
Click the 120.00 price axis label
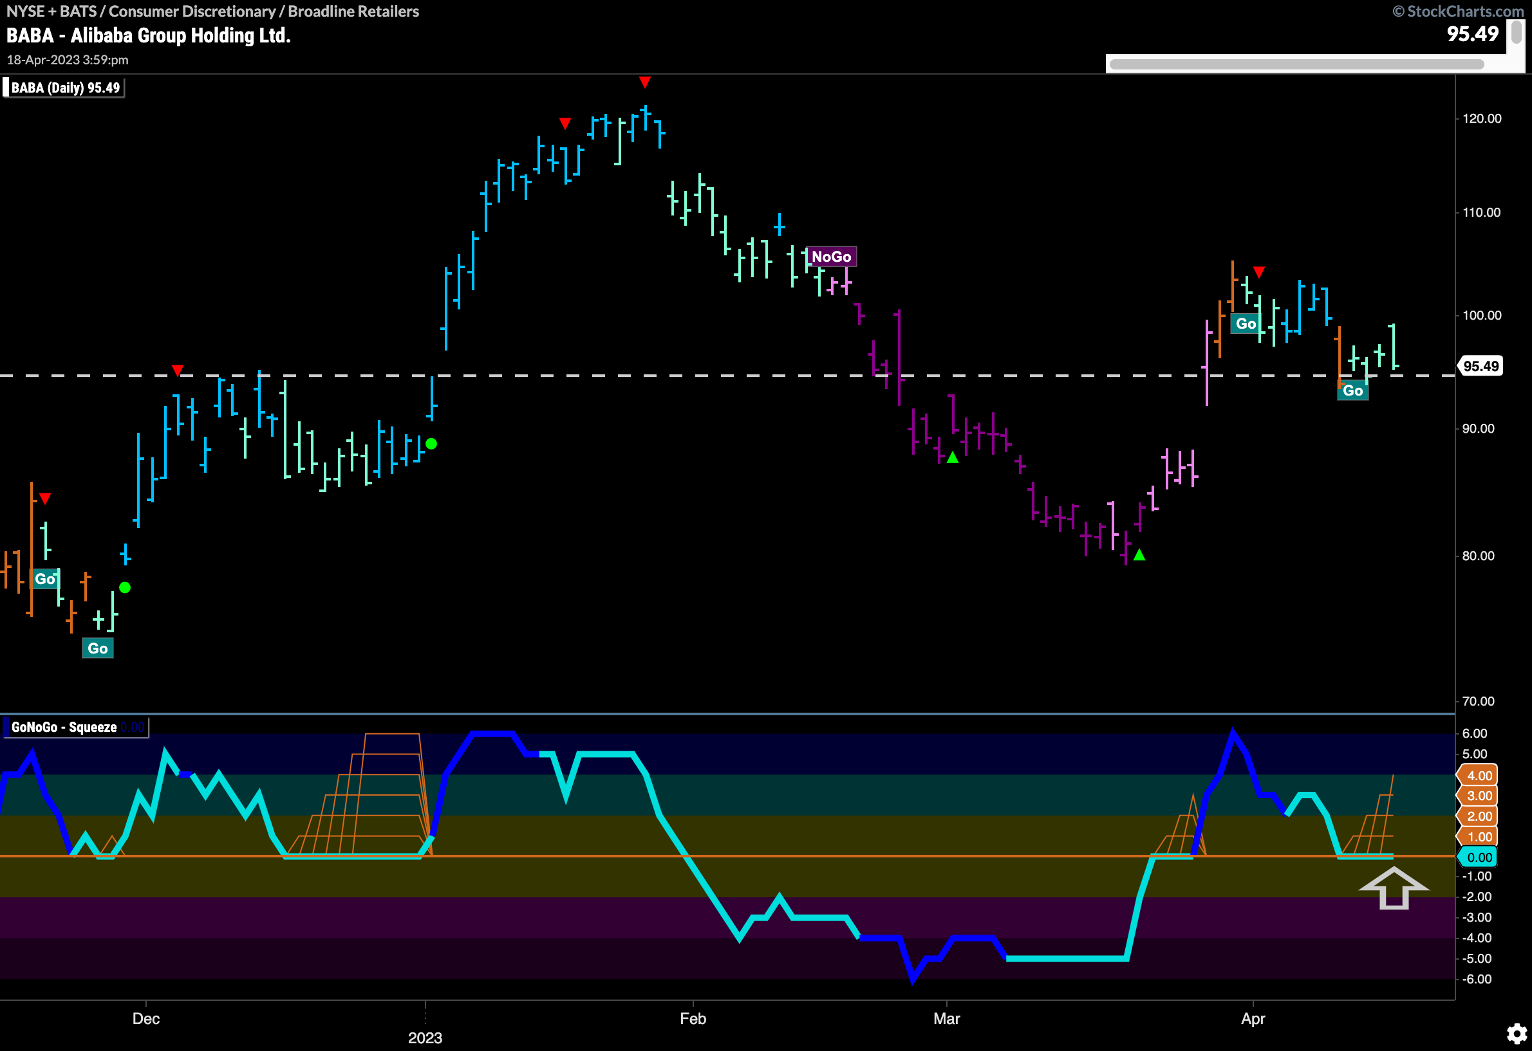[x=1481, y=118]
